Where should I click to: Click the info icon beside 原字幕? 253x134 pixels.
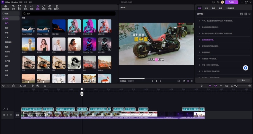(x=250, y=14)
